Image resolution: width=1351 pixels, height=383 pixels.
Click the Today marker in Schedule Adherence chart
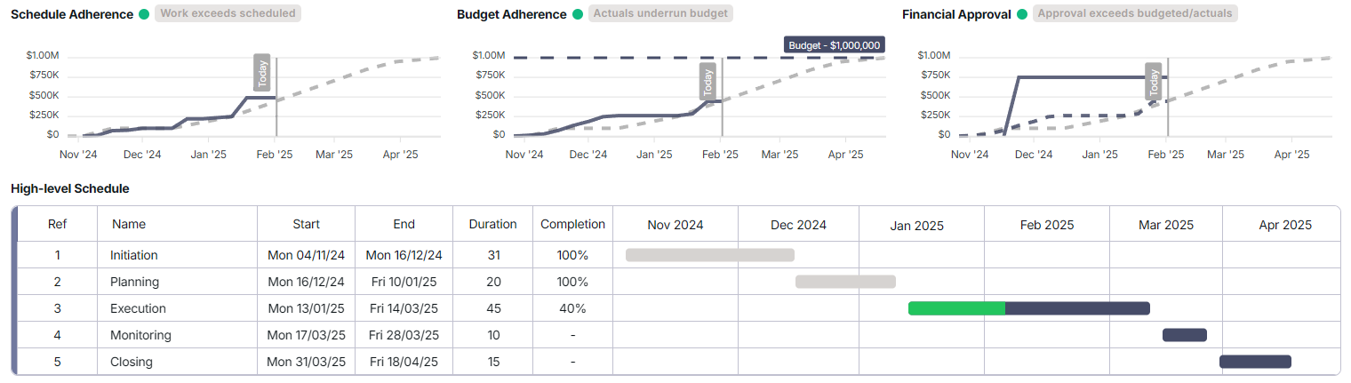[262, 76]
